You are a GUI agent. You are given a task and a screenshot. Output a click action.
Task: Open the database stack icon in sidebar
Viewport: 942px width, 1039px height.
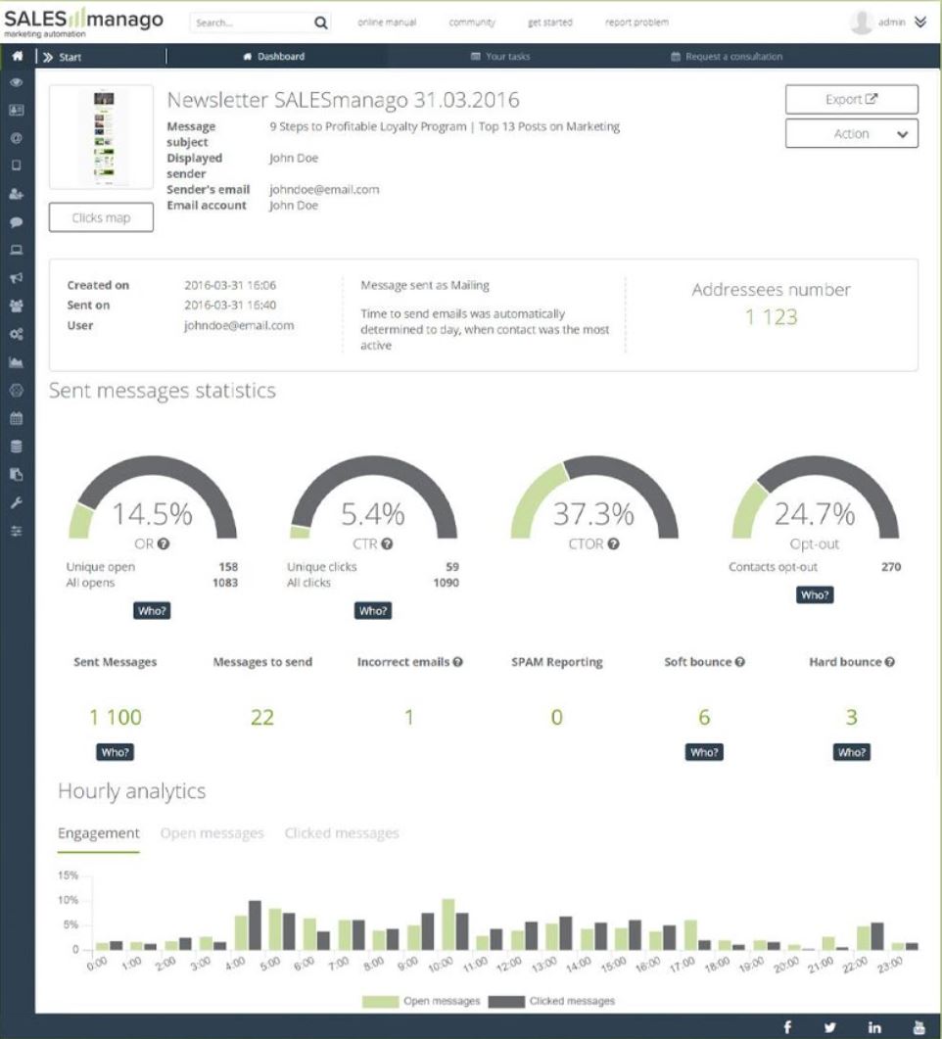[17, 447]
